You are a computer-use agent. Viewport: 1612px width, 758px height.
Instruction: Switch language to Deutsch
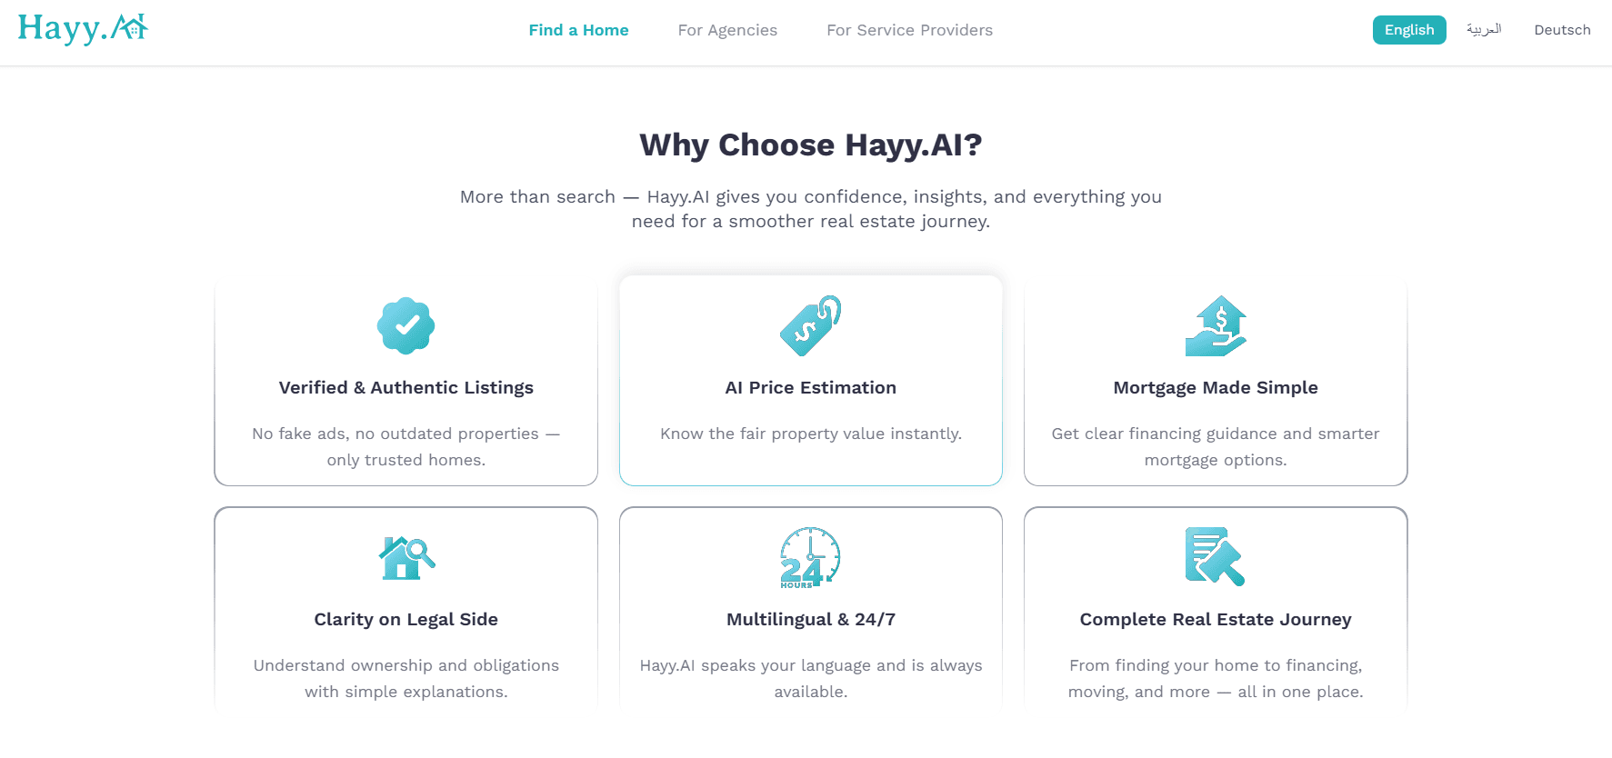click(1562, 29)
